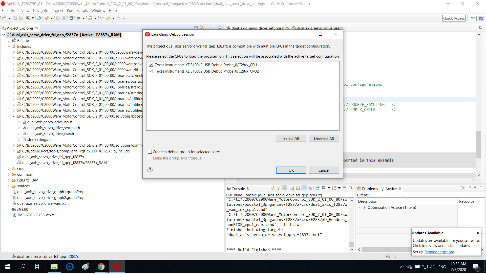Uncheck the C28xx_CPU1 debug probe

(x=151, y=65)
